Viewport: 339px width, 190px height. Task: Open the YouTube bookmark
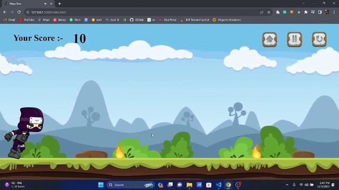[x=26, y=20]
